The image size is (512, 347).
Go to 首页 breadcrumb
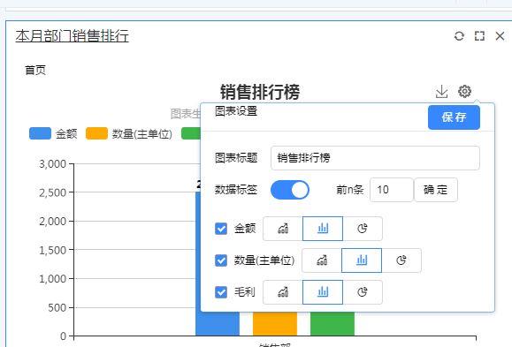pos(35,70)
